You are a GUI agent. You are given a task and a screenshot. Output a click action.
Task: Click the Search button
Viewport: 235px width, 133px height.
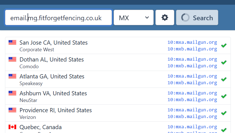tap(197, 18)
